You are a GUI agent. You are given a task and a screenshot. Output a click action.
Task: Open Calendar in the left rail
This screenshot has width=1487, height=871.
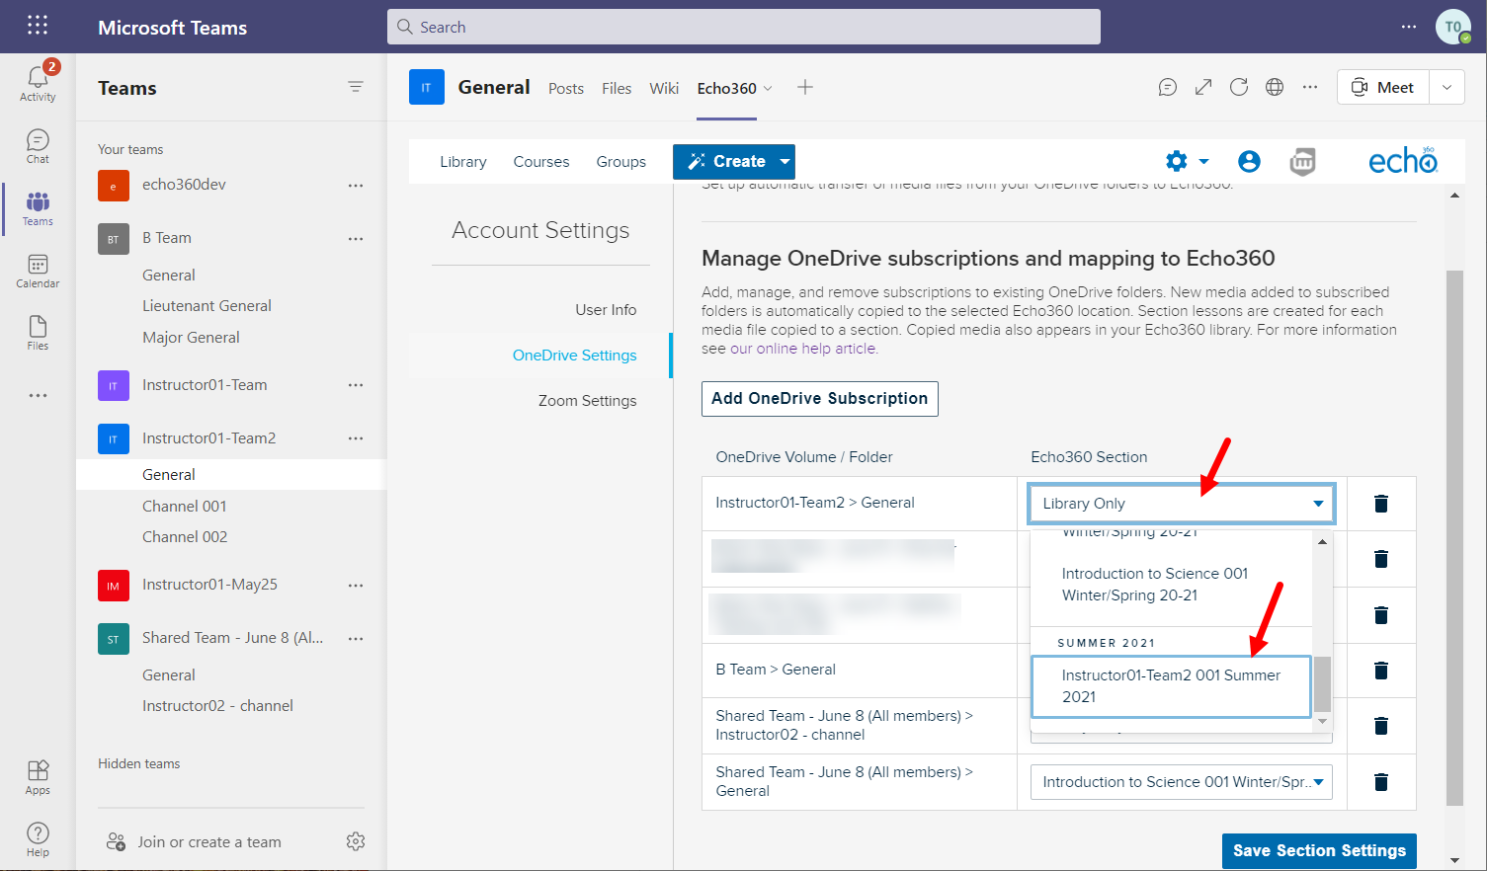click(38, 271)
